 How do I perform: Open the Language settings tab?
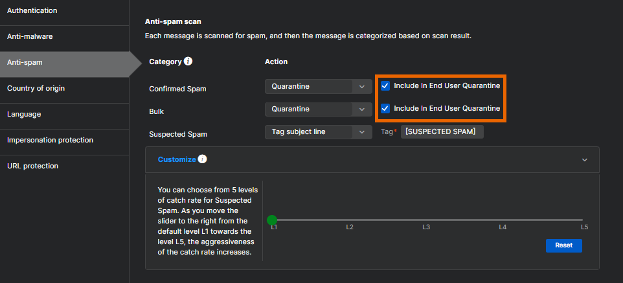24,115
